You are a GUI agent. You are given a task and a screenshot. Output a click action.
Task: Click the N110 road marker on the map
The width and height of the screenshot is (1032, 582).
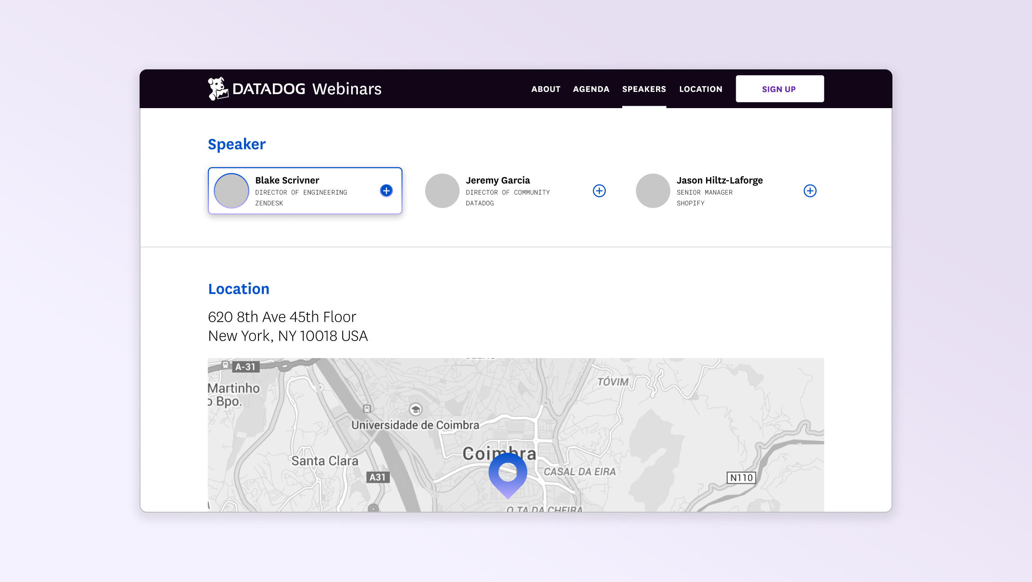coord(741,478)
